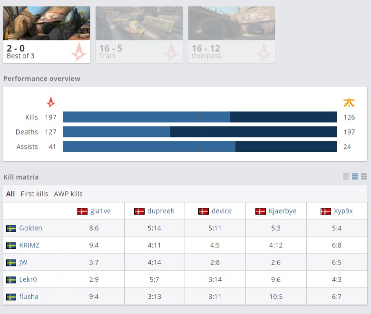Image resolution: width=371 pixels, height=314 pixels.
Task: Open the Overpass map 16 - 12 card
Action: click(x=232, y=35)
